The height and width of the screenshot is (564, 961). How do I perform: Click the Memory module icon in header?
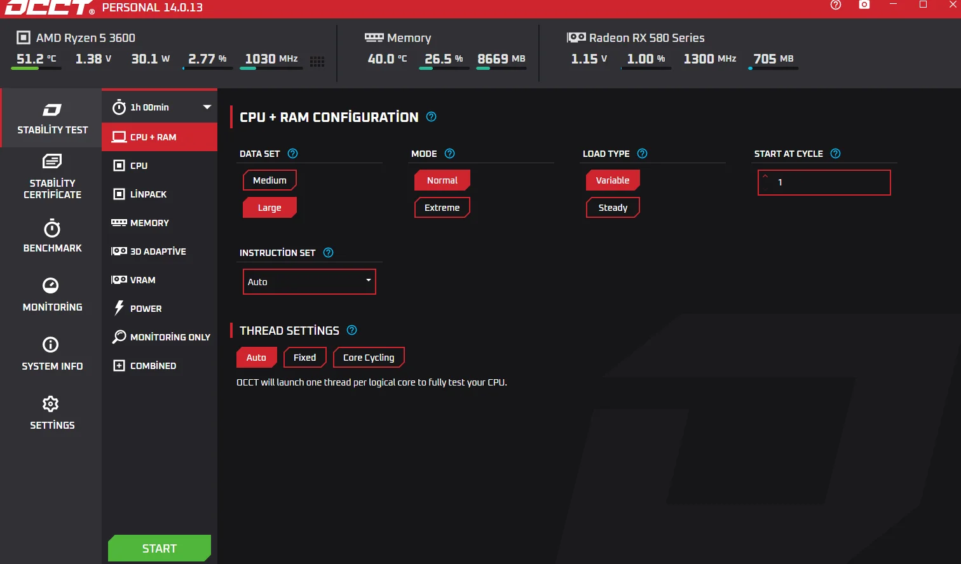click(374, 37)
